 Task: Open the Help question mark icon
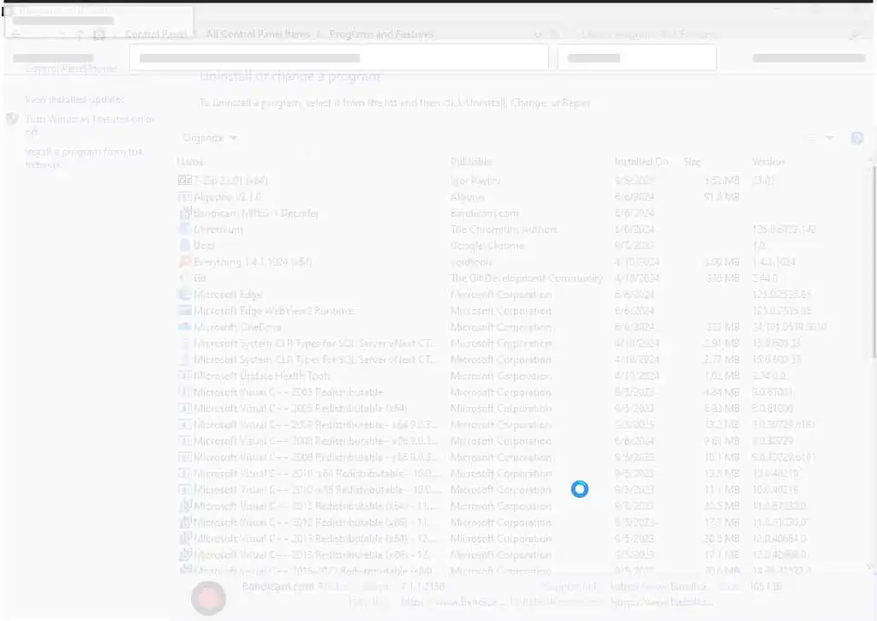(856, 138)
